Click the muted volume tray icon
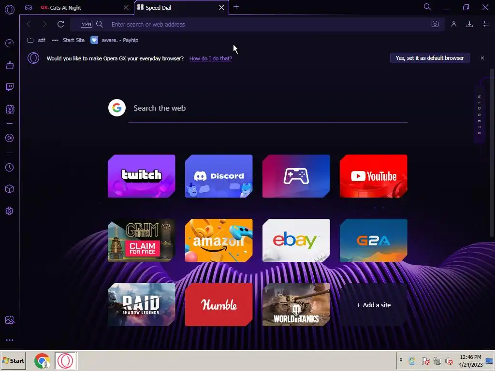This screenshot has width=495, height=371. click(449, 360)
